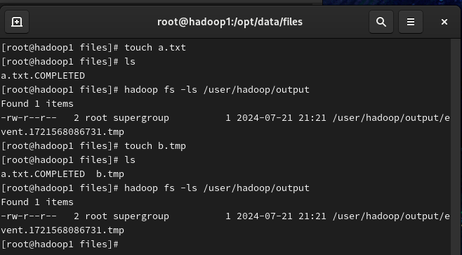Click 'b.tmp' in the ls output
The height and width of the screenshot is (255, 462).
point(110,174)
